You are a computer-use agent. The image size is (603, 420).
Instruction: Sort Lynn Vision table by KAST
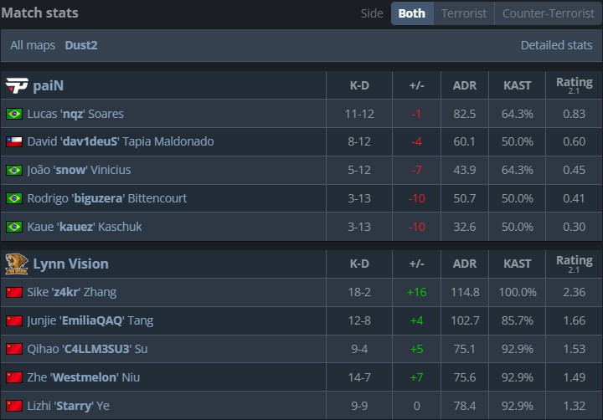pyautogui.click(x=518, y=264)
